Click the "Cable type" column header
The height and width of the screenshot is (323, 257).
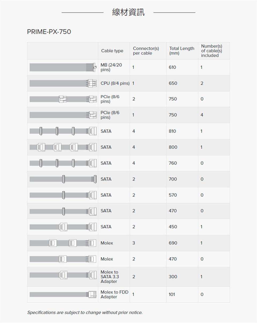pos(112,51)
